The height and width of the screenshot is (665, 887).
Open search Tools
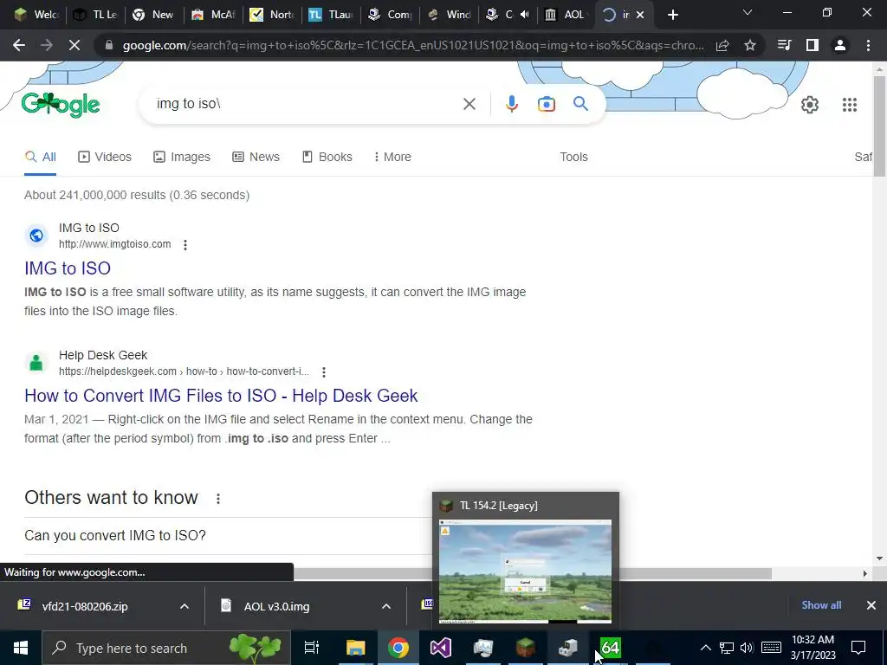coord(573,157)
